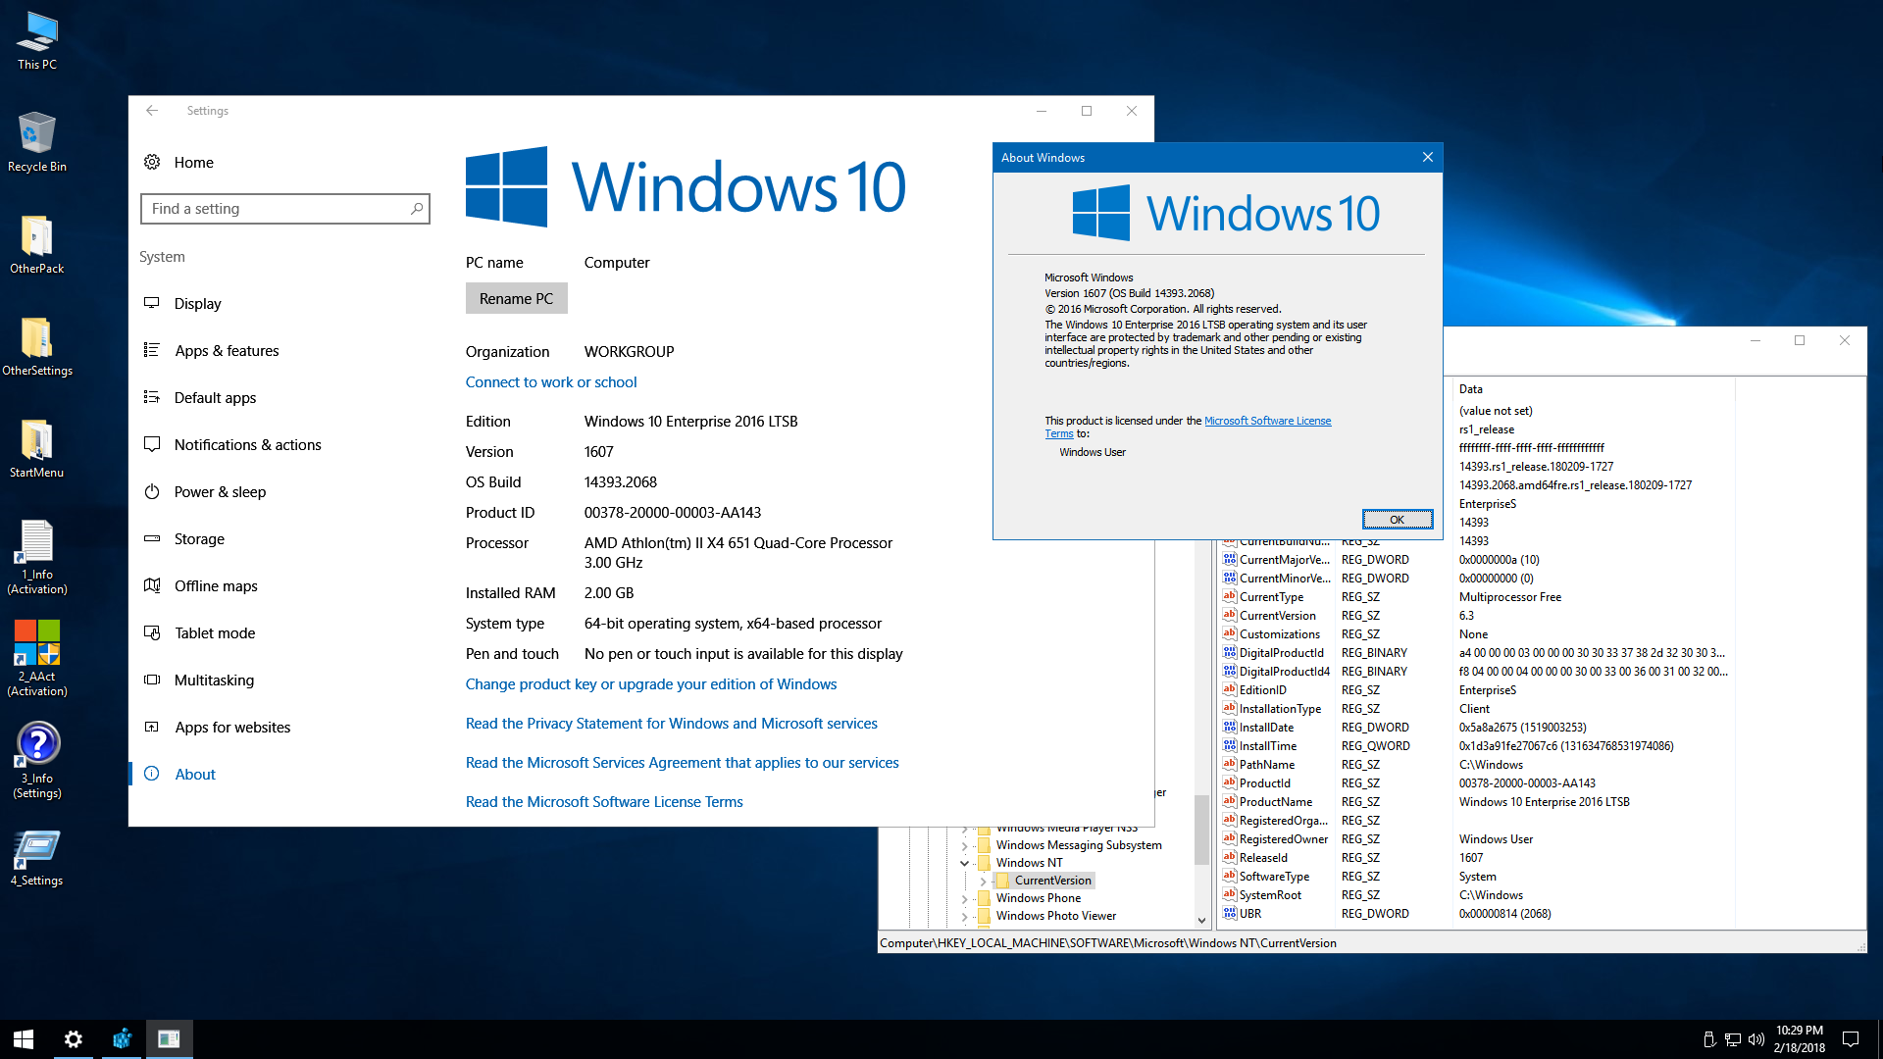This screenshot has width=1883, height=1059.
Task: Click the Power & sleep icon
Action: coord(152,492)
